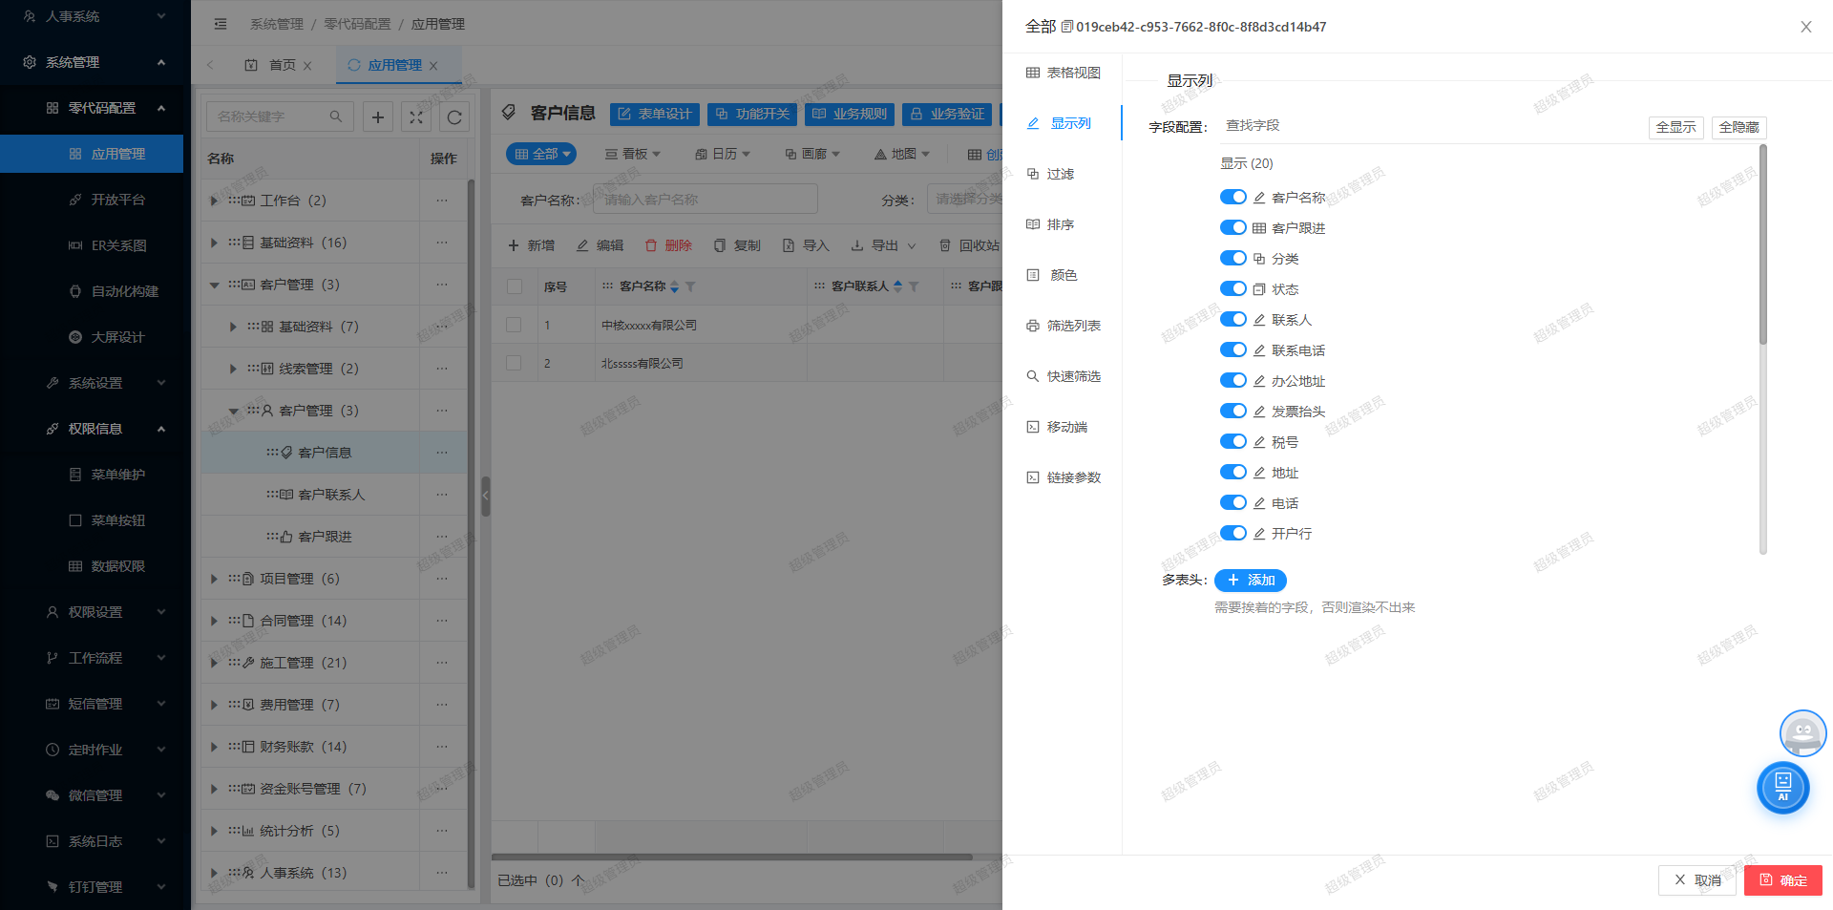Click the refresh icon in tree toolbar

[454, 116]
